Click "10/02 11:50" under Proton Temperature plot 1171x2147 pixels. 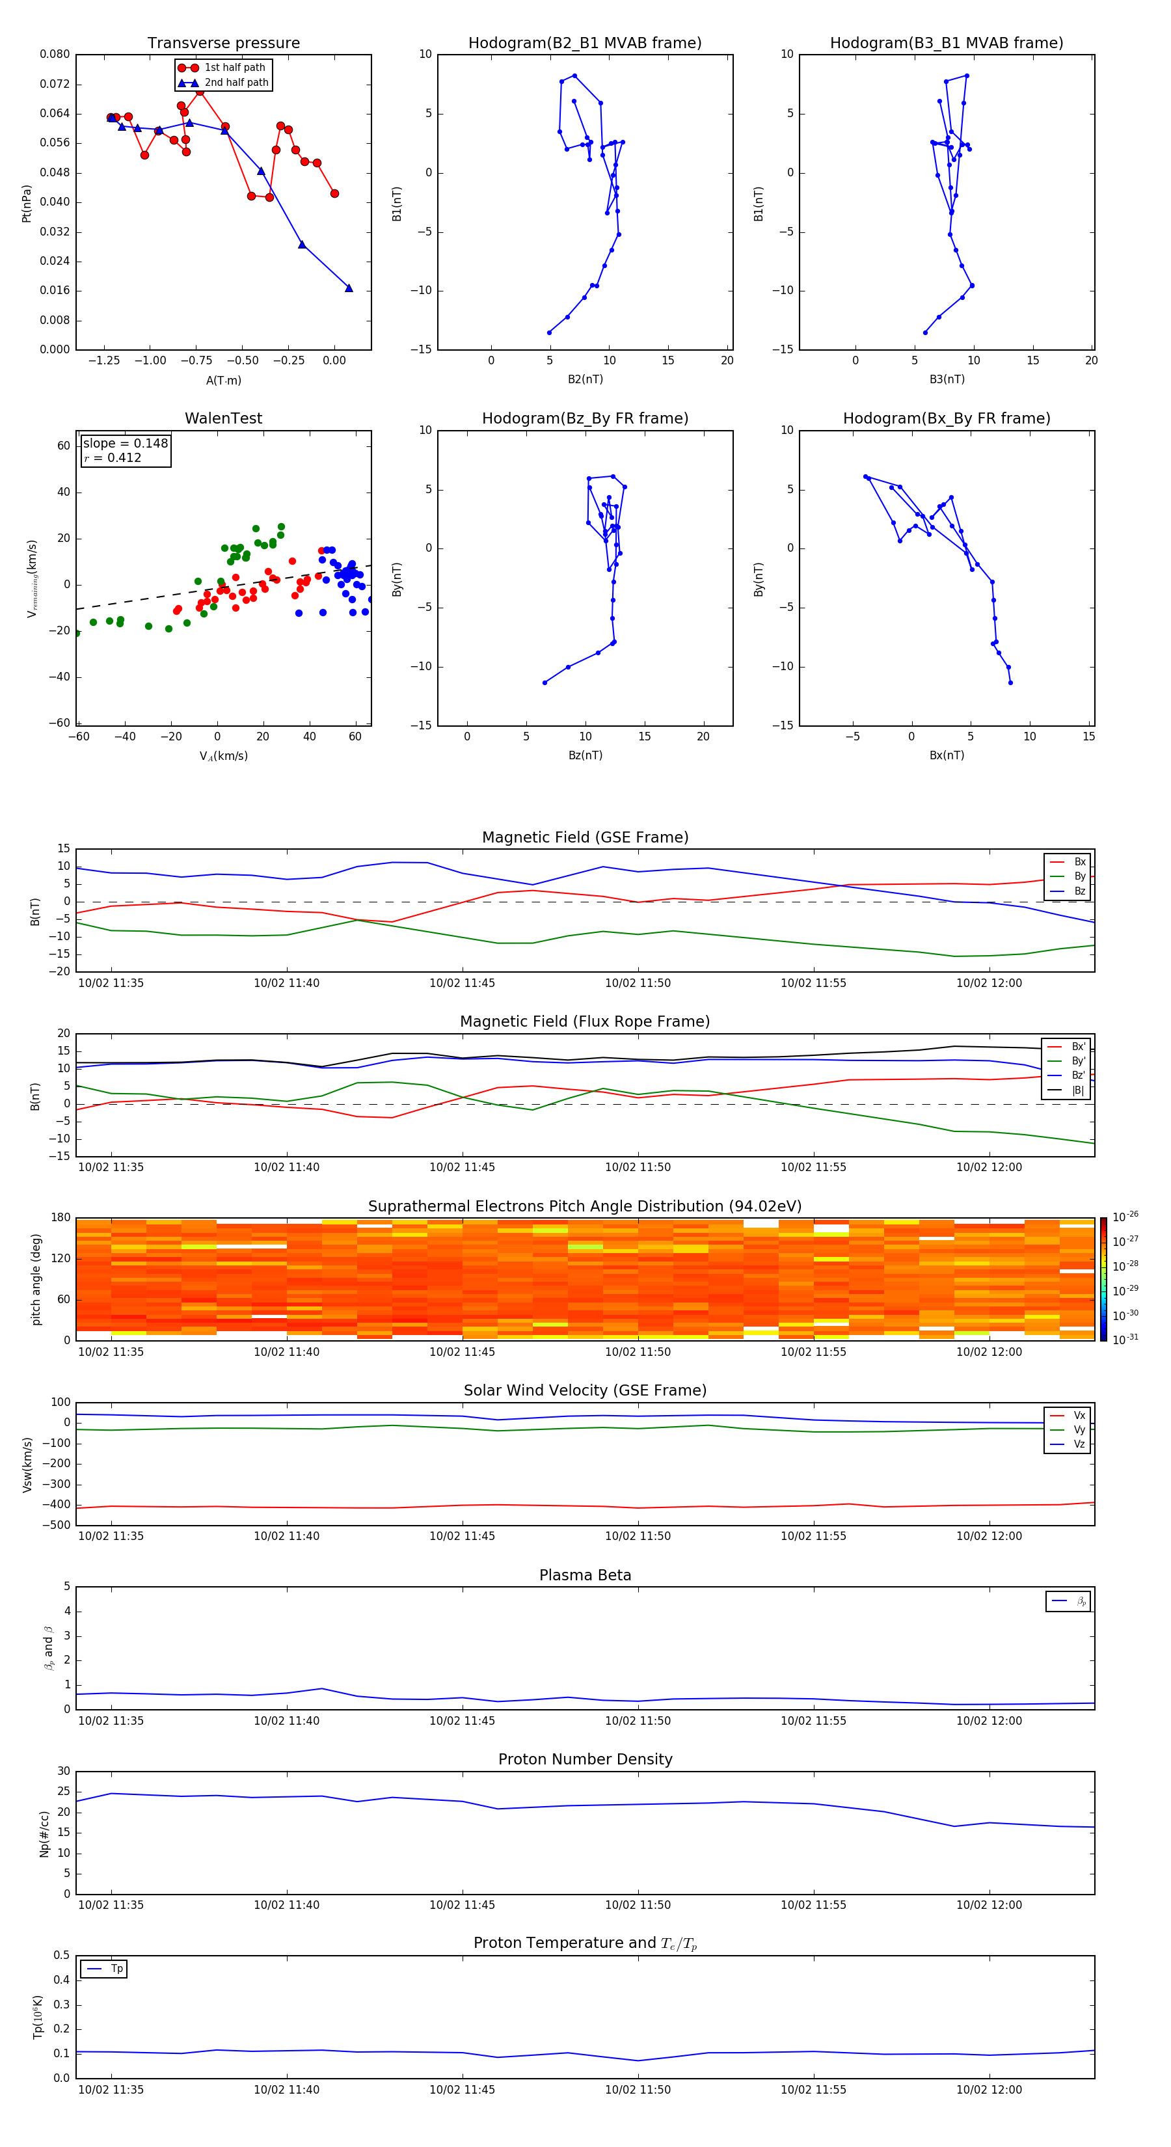coord(638,2090)
